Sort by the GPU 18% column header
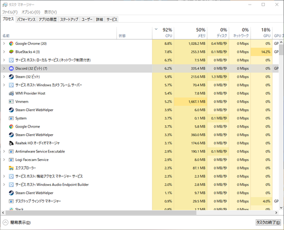Screen dimensions: 284x230 (262, 33)
